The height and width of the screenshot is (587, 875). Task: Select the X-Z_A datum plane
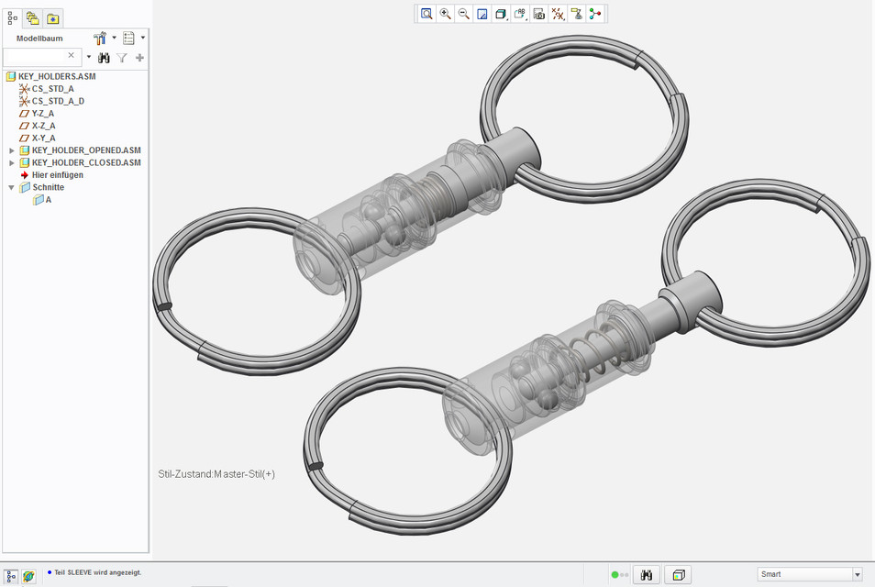click(x=43, y=126)
